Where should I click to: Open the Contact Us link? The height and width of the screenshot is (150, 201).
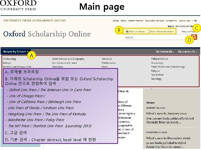[171, 21]
